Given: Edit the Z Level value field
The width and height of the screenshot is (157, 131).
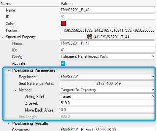Looking at the screenshot, I should tap(107, 103).
